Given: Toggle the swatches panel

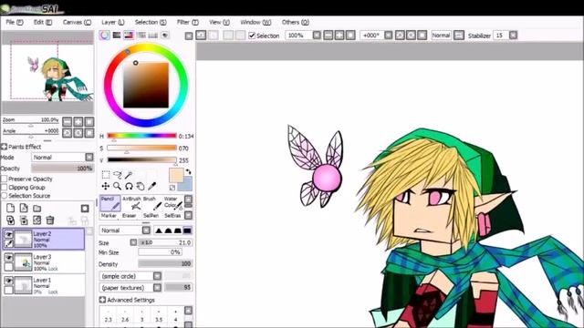Looking at the screenshot, I should pos(153,36).
